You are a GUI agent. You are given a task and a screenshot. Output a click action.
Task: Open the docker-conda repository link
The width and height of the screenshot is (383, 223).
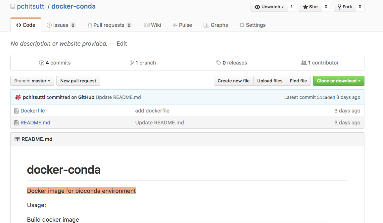tap(73, 6)
